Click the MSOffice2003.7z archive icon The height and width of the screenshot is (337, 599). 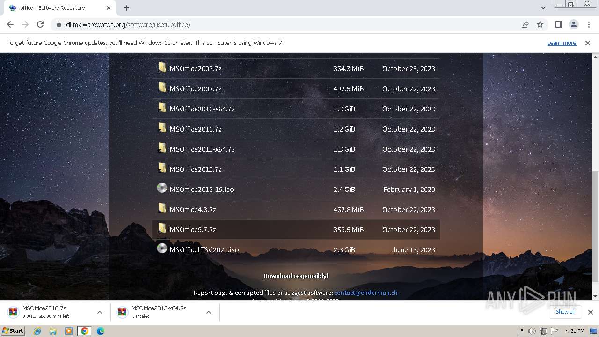[x=162, y=67]
